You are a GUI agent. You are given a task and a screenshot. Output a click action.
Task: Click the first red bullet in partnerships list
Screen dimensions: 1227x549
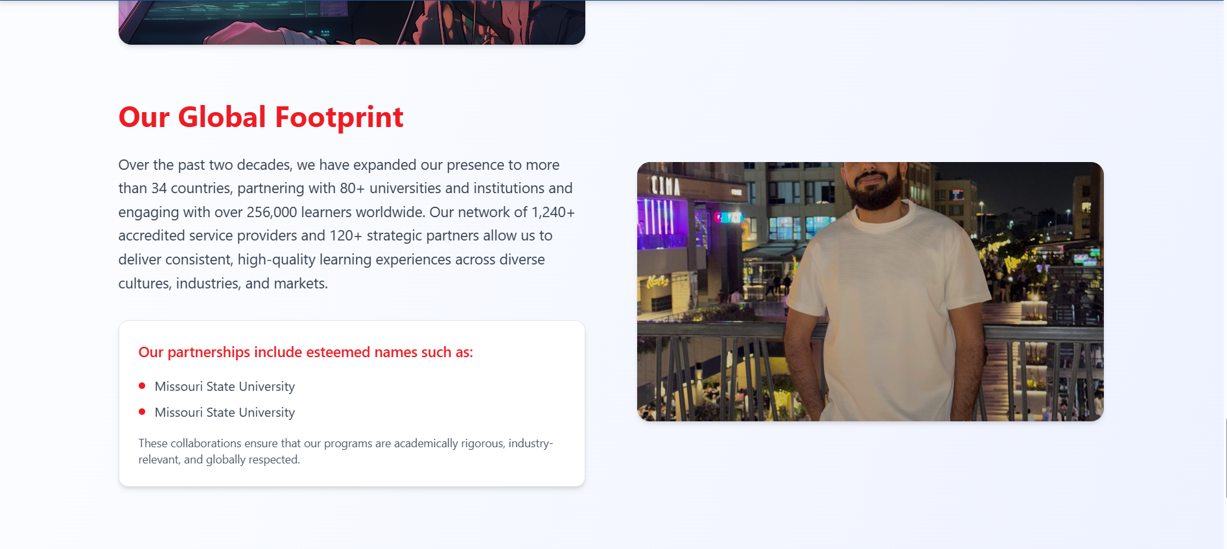tap(142, 386)
